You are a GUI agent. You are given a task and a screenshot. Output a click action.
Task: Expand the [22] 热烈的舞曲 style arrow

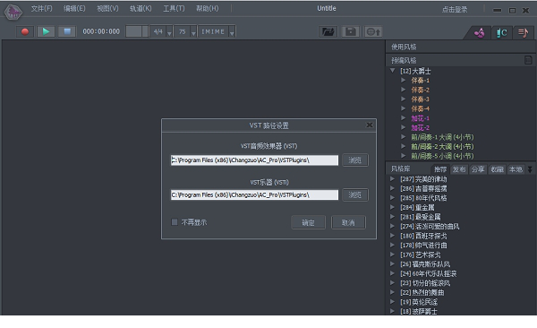pyautogui.click(x=393, y=292)
